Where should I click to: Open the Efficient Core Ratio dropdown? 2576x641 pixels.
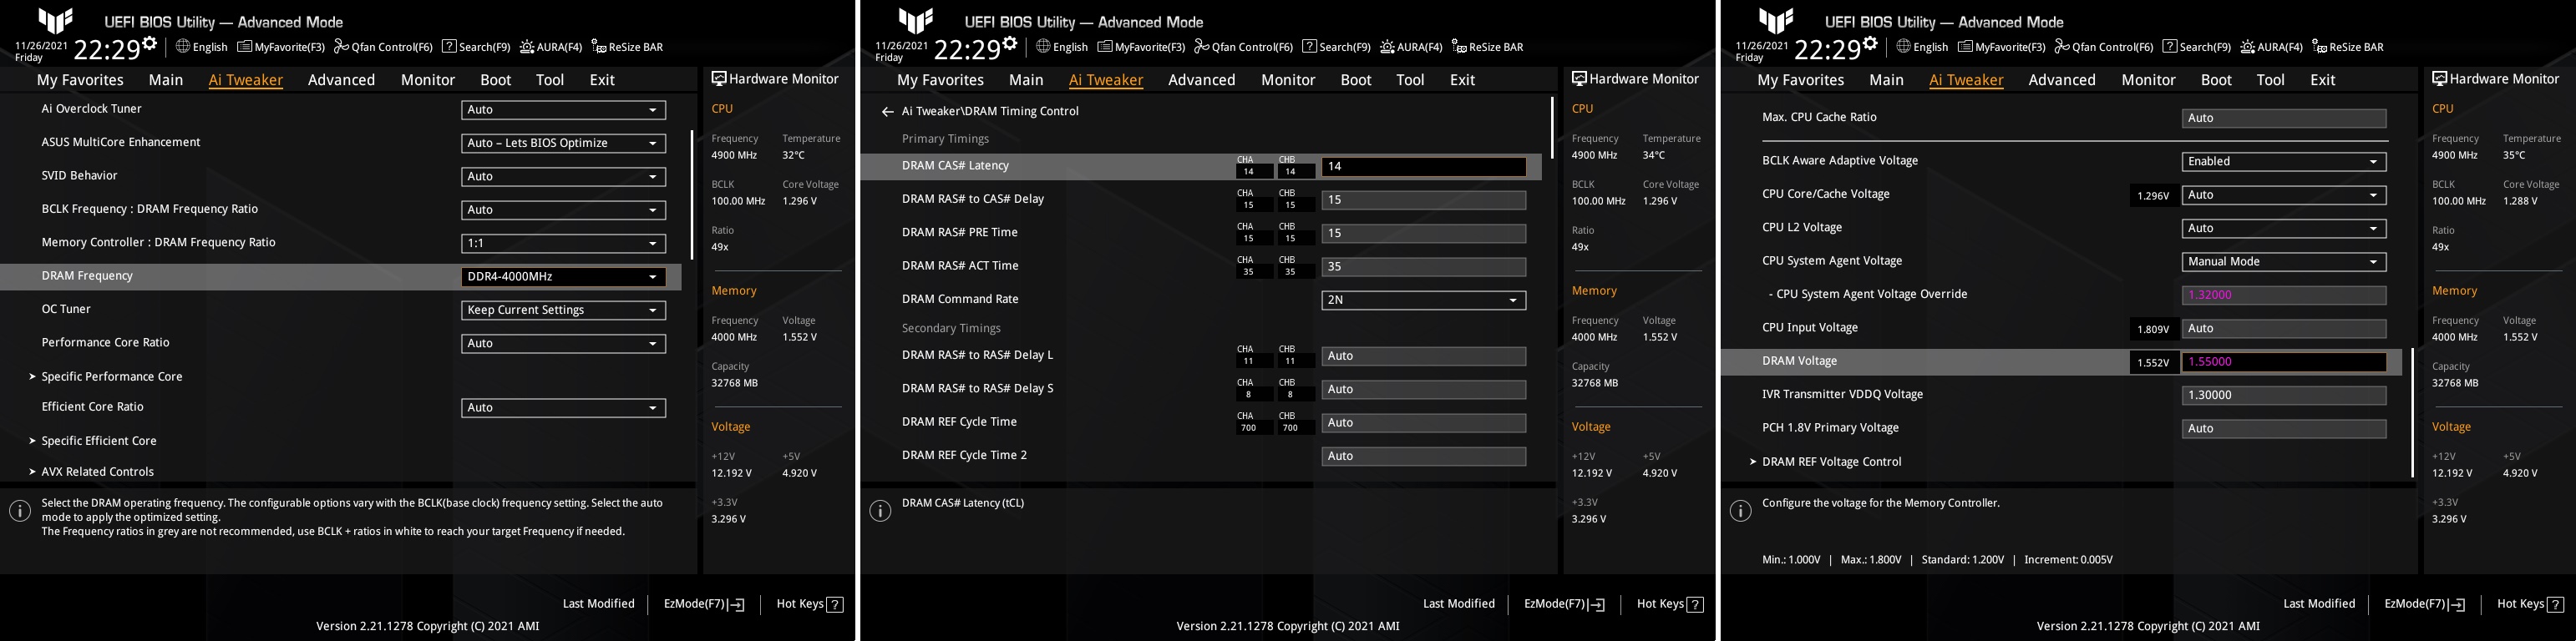click(563, 408)
